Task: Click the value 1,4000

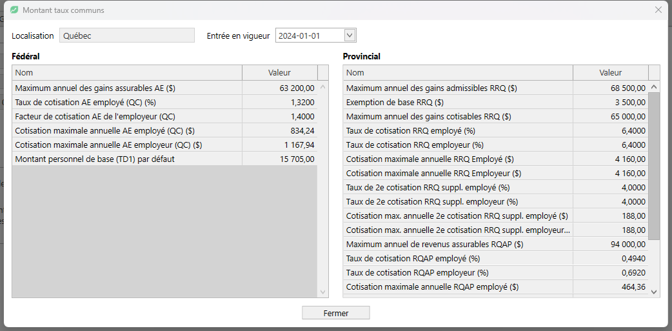Action: (302, 116)
